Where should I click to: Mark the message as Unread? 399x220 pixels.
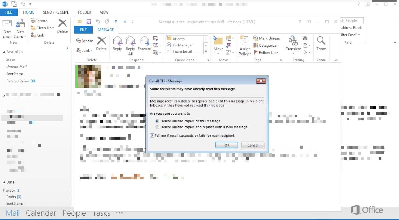pyautogui.click(x=267, y=38)
